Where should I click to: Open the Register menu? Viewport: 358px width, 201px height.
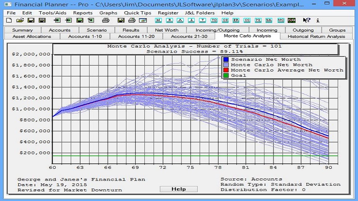(x=168, y=13)
